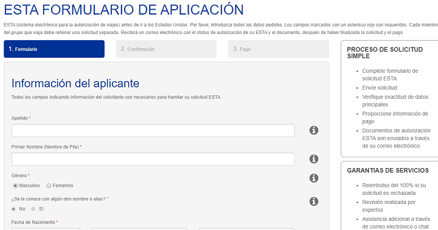The width and height of the screenshot is (438, 230).
Task: Select the Masculino radio button
Action: (x=15, y=186)
